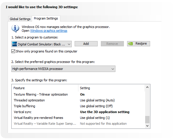Open the Digital Combat Simulator program dropdown
This screenshot has height=139, width=188.
coord(41,44)
